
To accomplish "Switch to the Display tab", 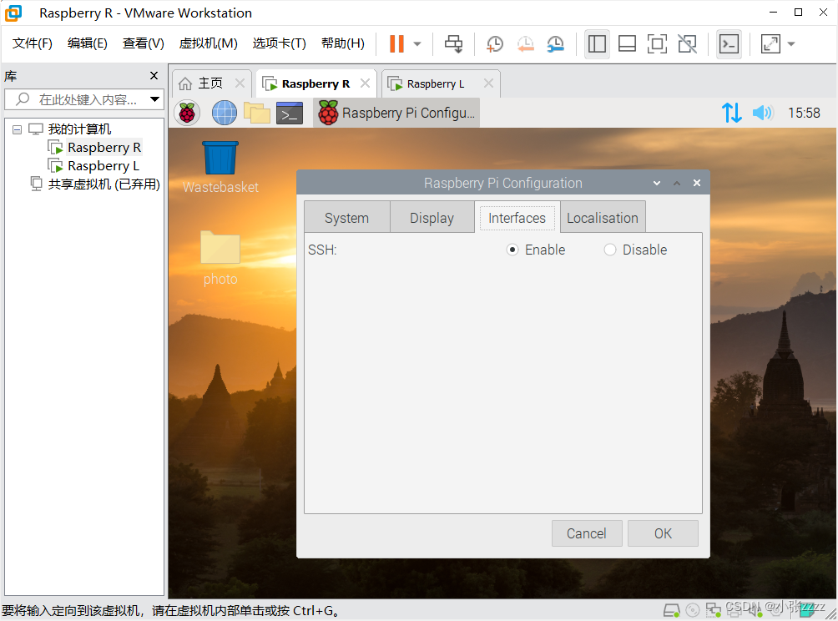I will (x=432, y=218).
